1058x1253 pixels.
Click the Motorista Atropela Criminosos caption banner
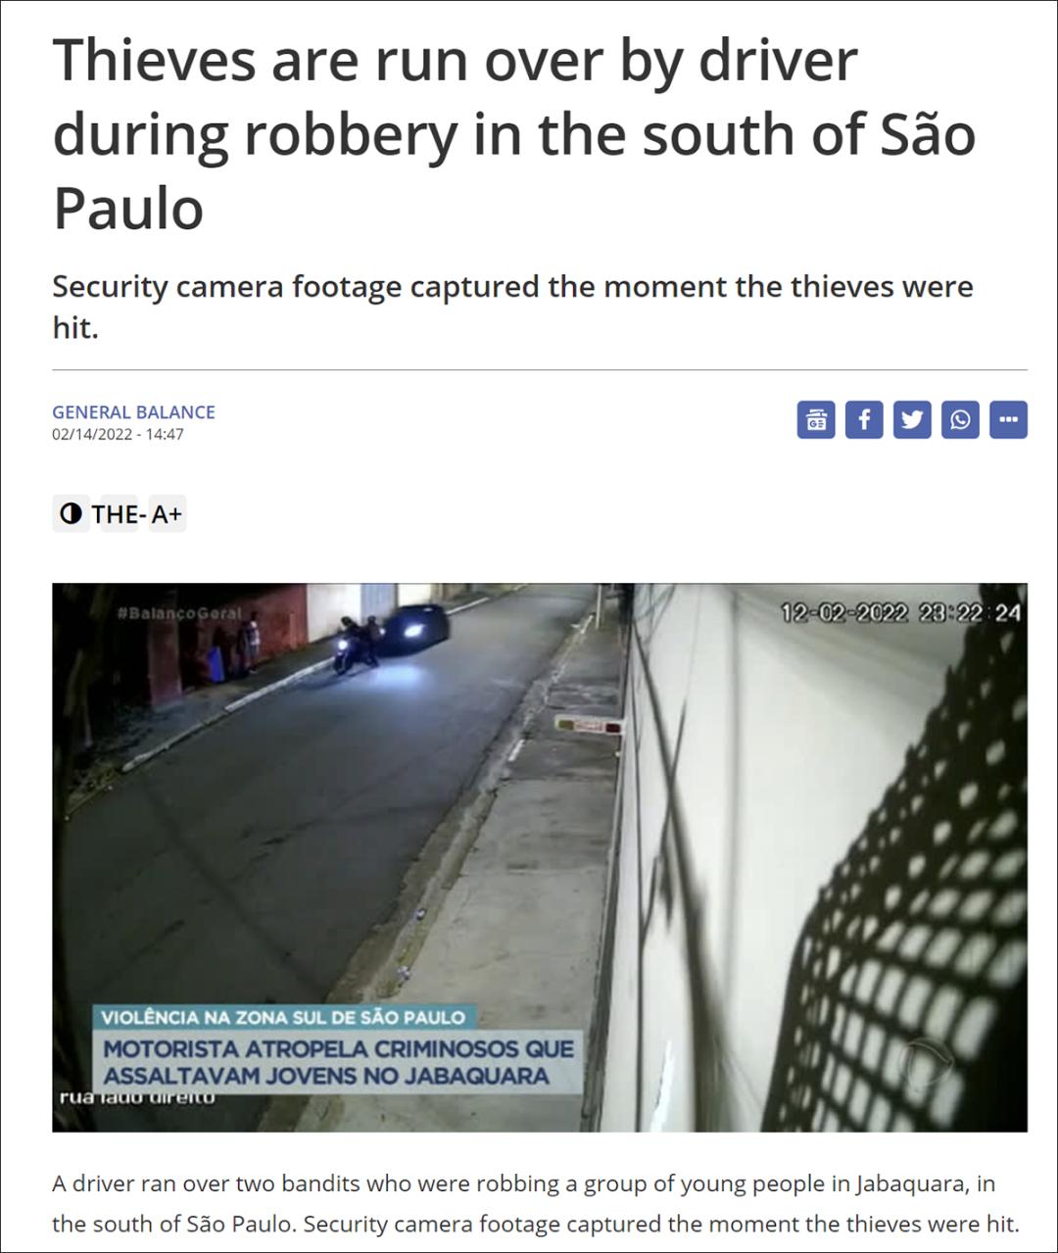(x=338, y=1062)
